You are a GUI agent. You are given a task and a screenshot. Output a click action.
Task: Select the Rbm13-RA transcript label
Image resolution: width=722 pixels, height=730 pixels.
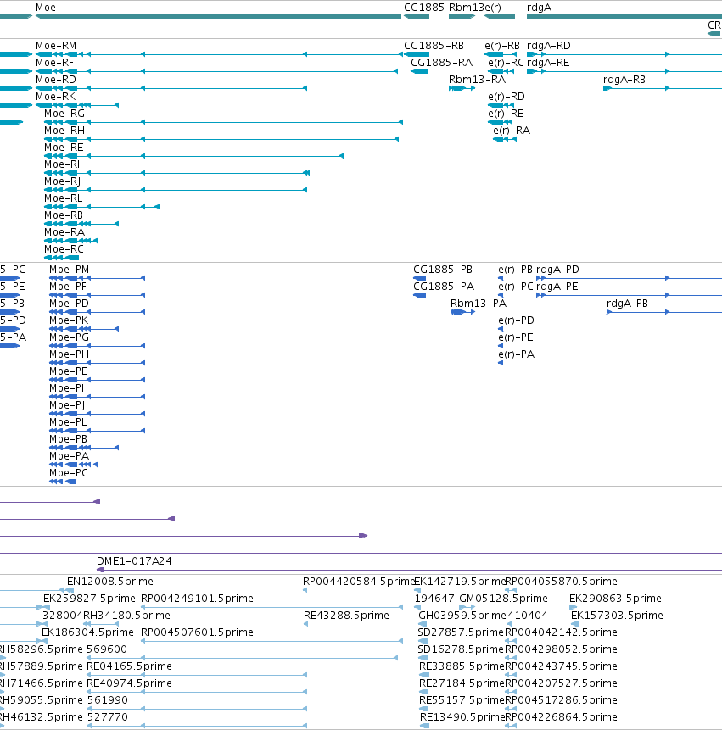click(477, 80)
